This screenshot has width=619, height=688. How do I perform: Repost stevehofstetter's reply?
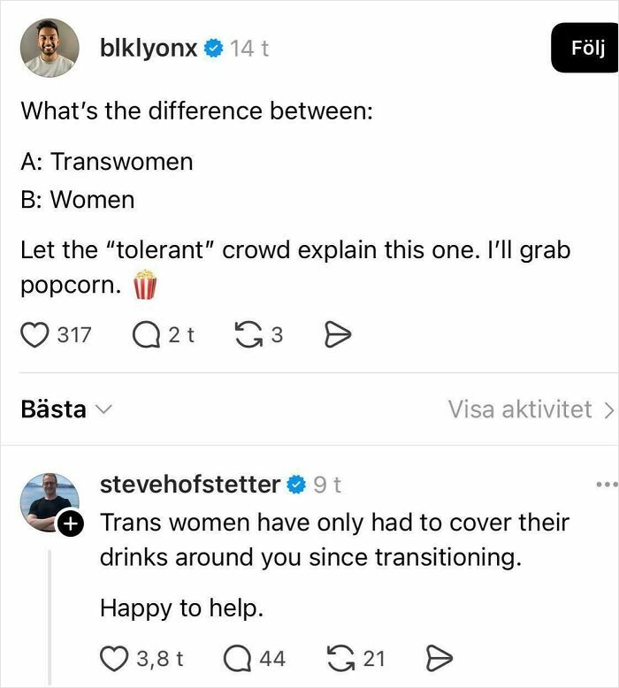pyautogui.click(x=339, y=658)
